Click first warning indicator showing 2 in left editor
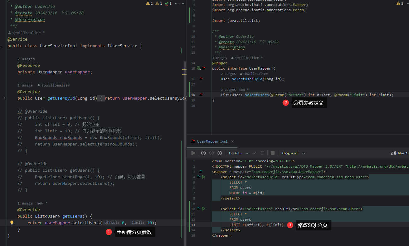This screenshot has height=246, width=409. 149,3
